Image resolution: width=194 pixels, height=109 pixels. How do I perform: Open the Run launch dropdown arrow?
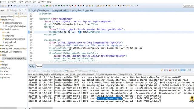point(62,6)
